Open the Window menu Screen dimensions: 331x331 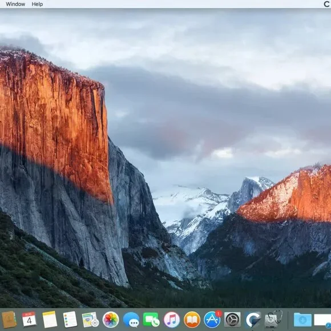pos(15,4)
